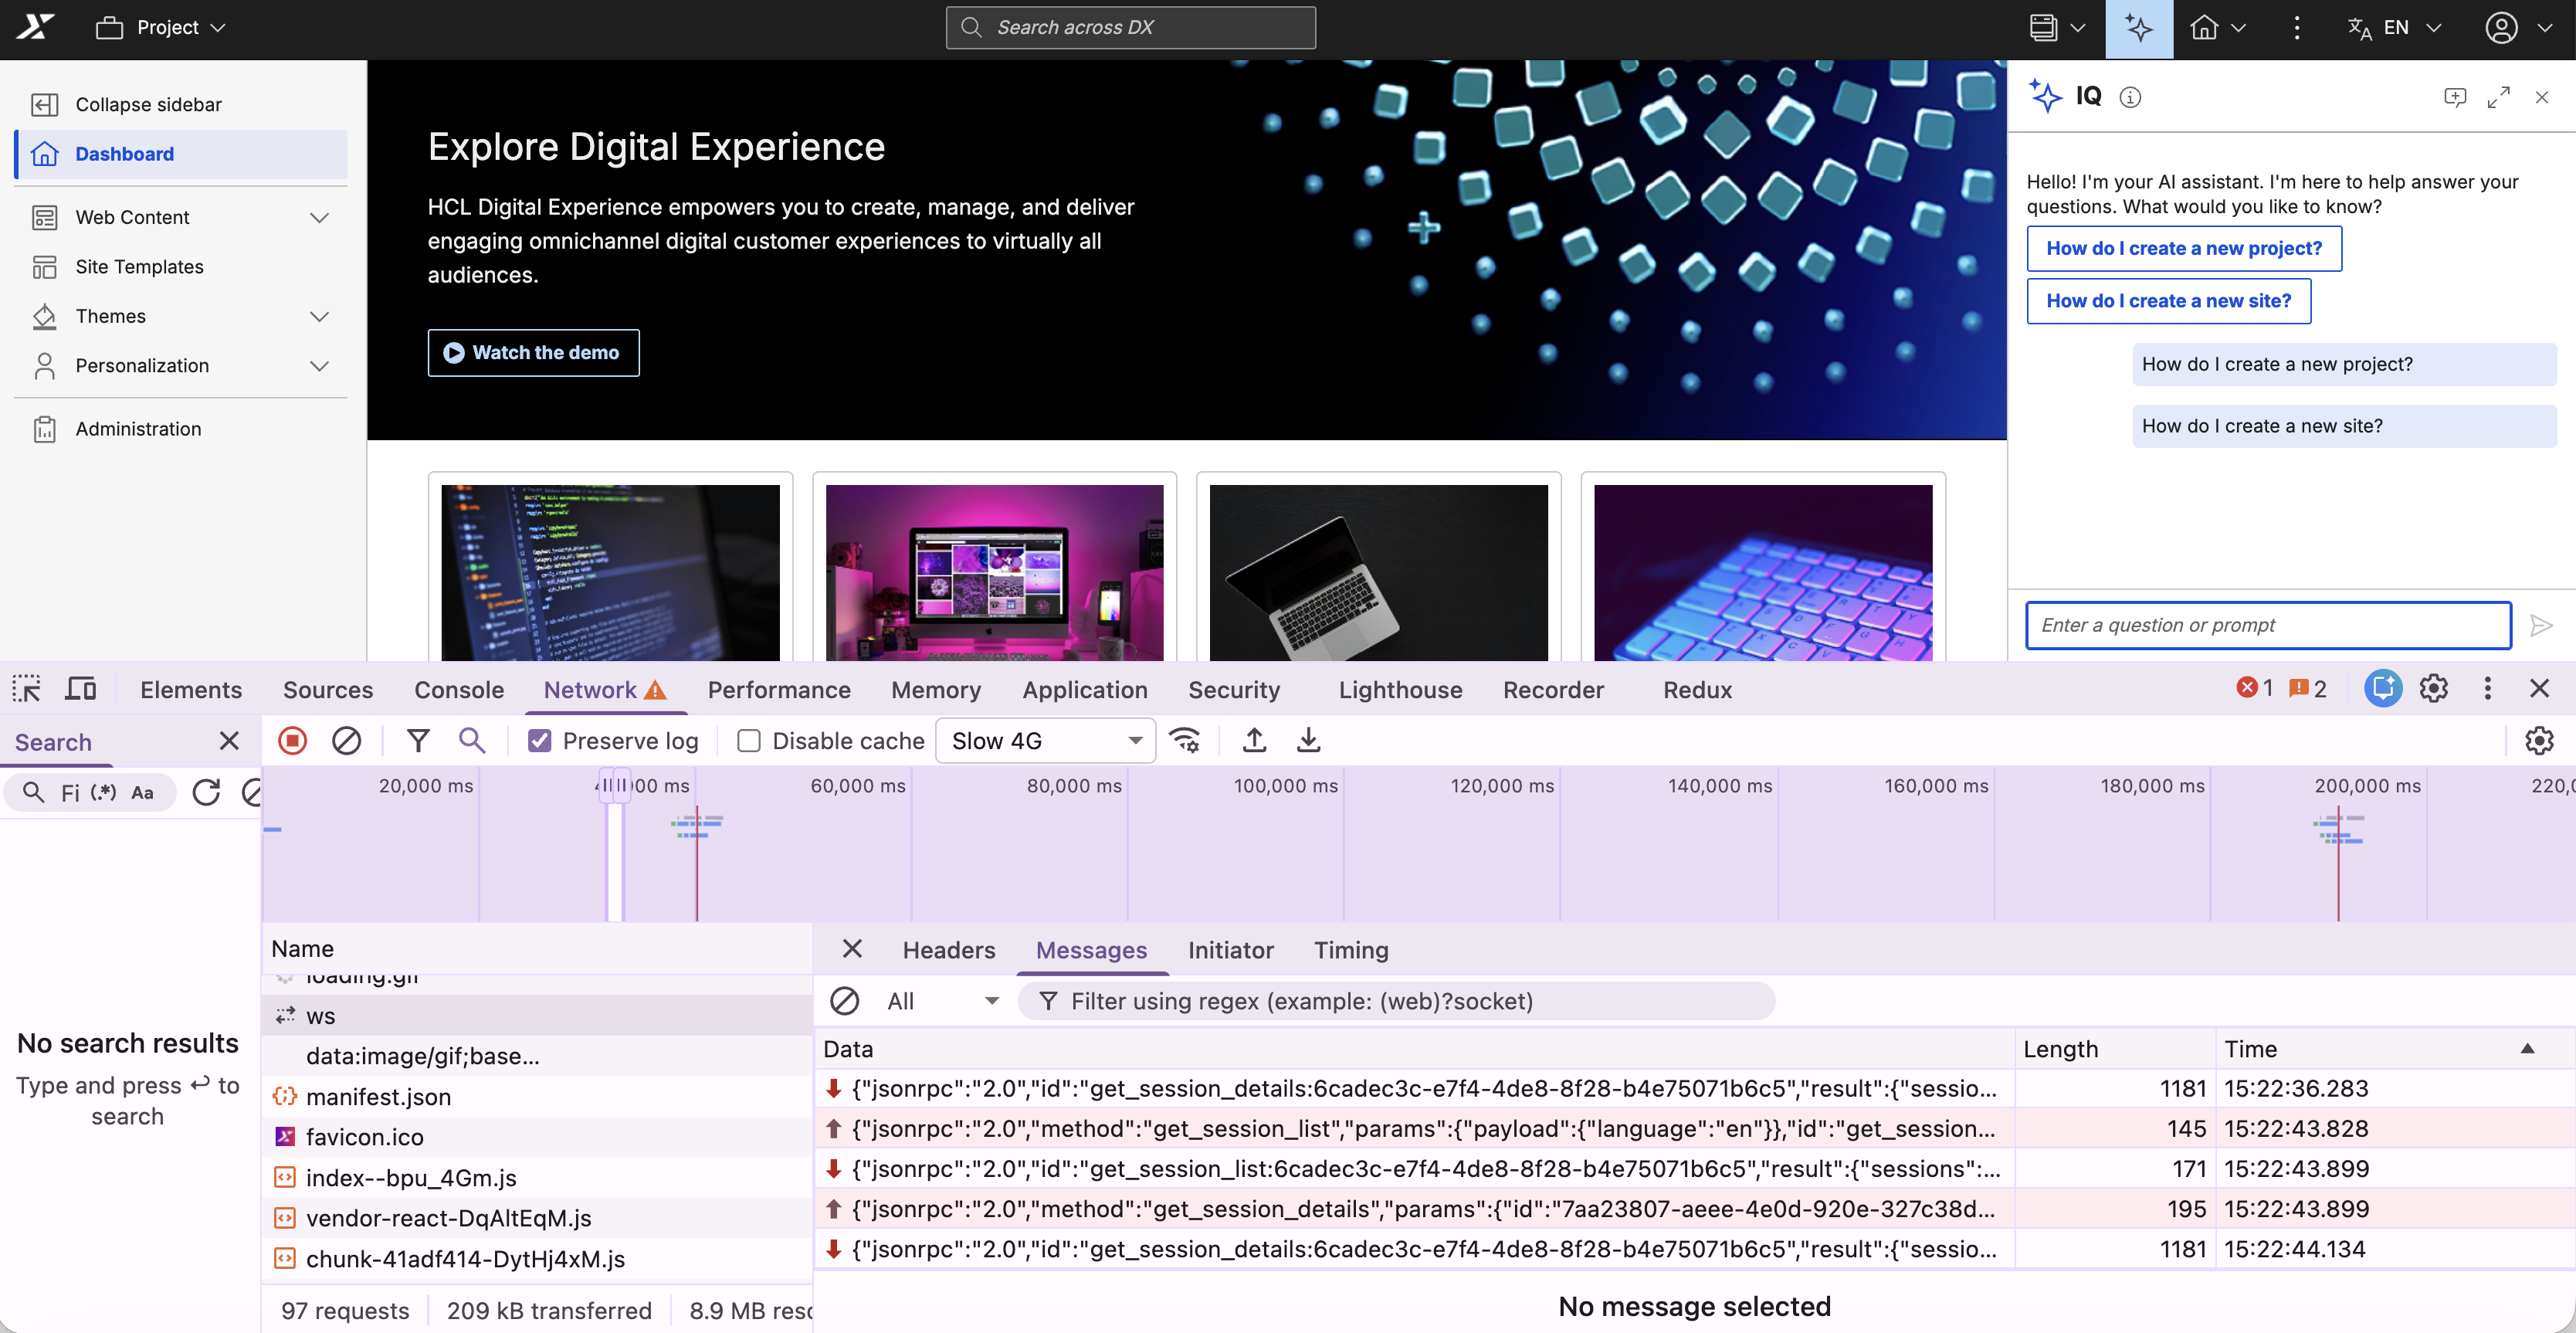
Task: Click How do I create a new site suggestion
Action: point(2168,301)
